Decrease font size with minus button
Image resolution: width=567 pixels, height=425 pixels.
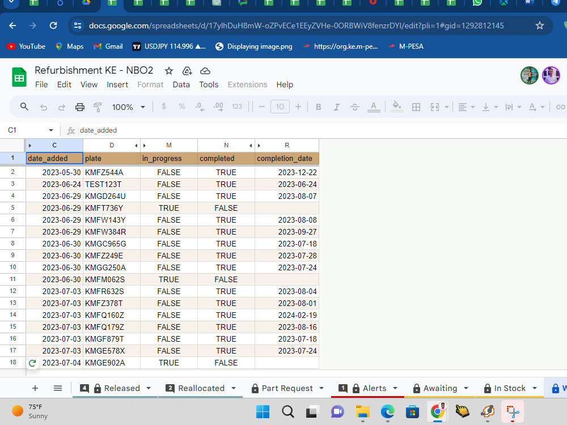click(262, 107)
